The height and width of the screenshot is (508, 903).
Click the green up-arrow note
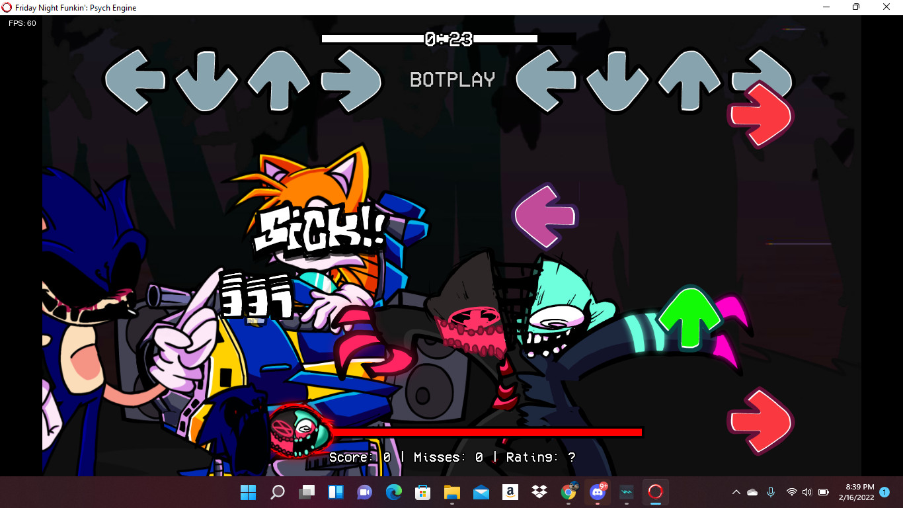coord(689,319)
